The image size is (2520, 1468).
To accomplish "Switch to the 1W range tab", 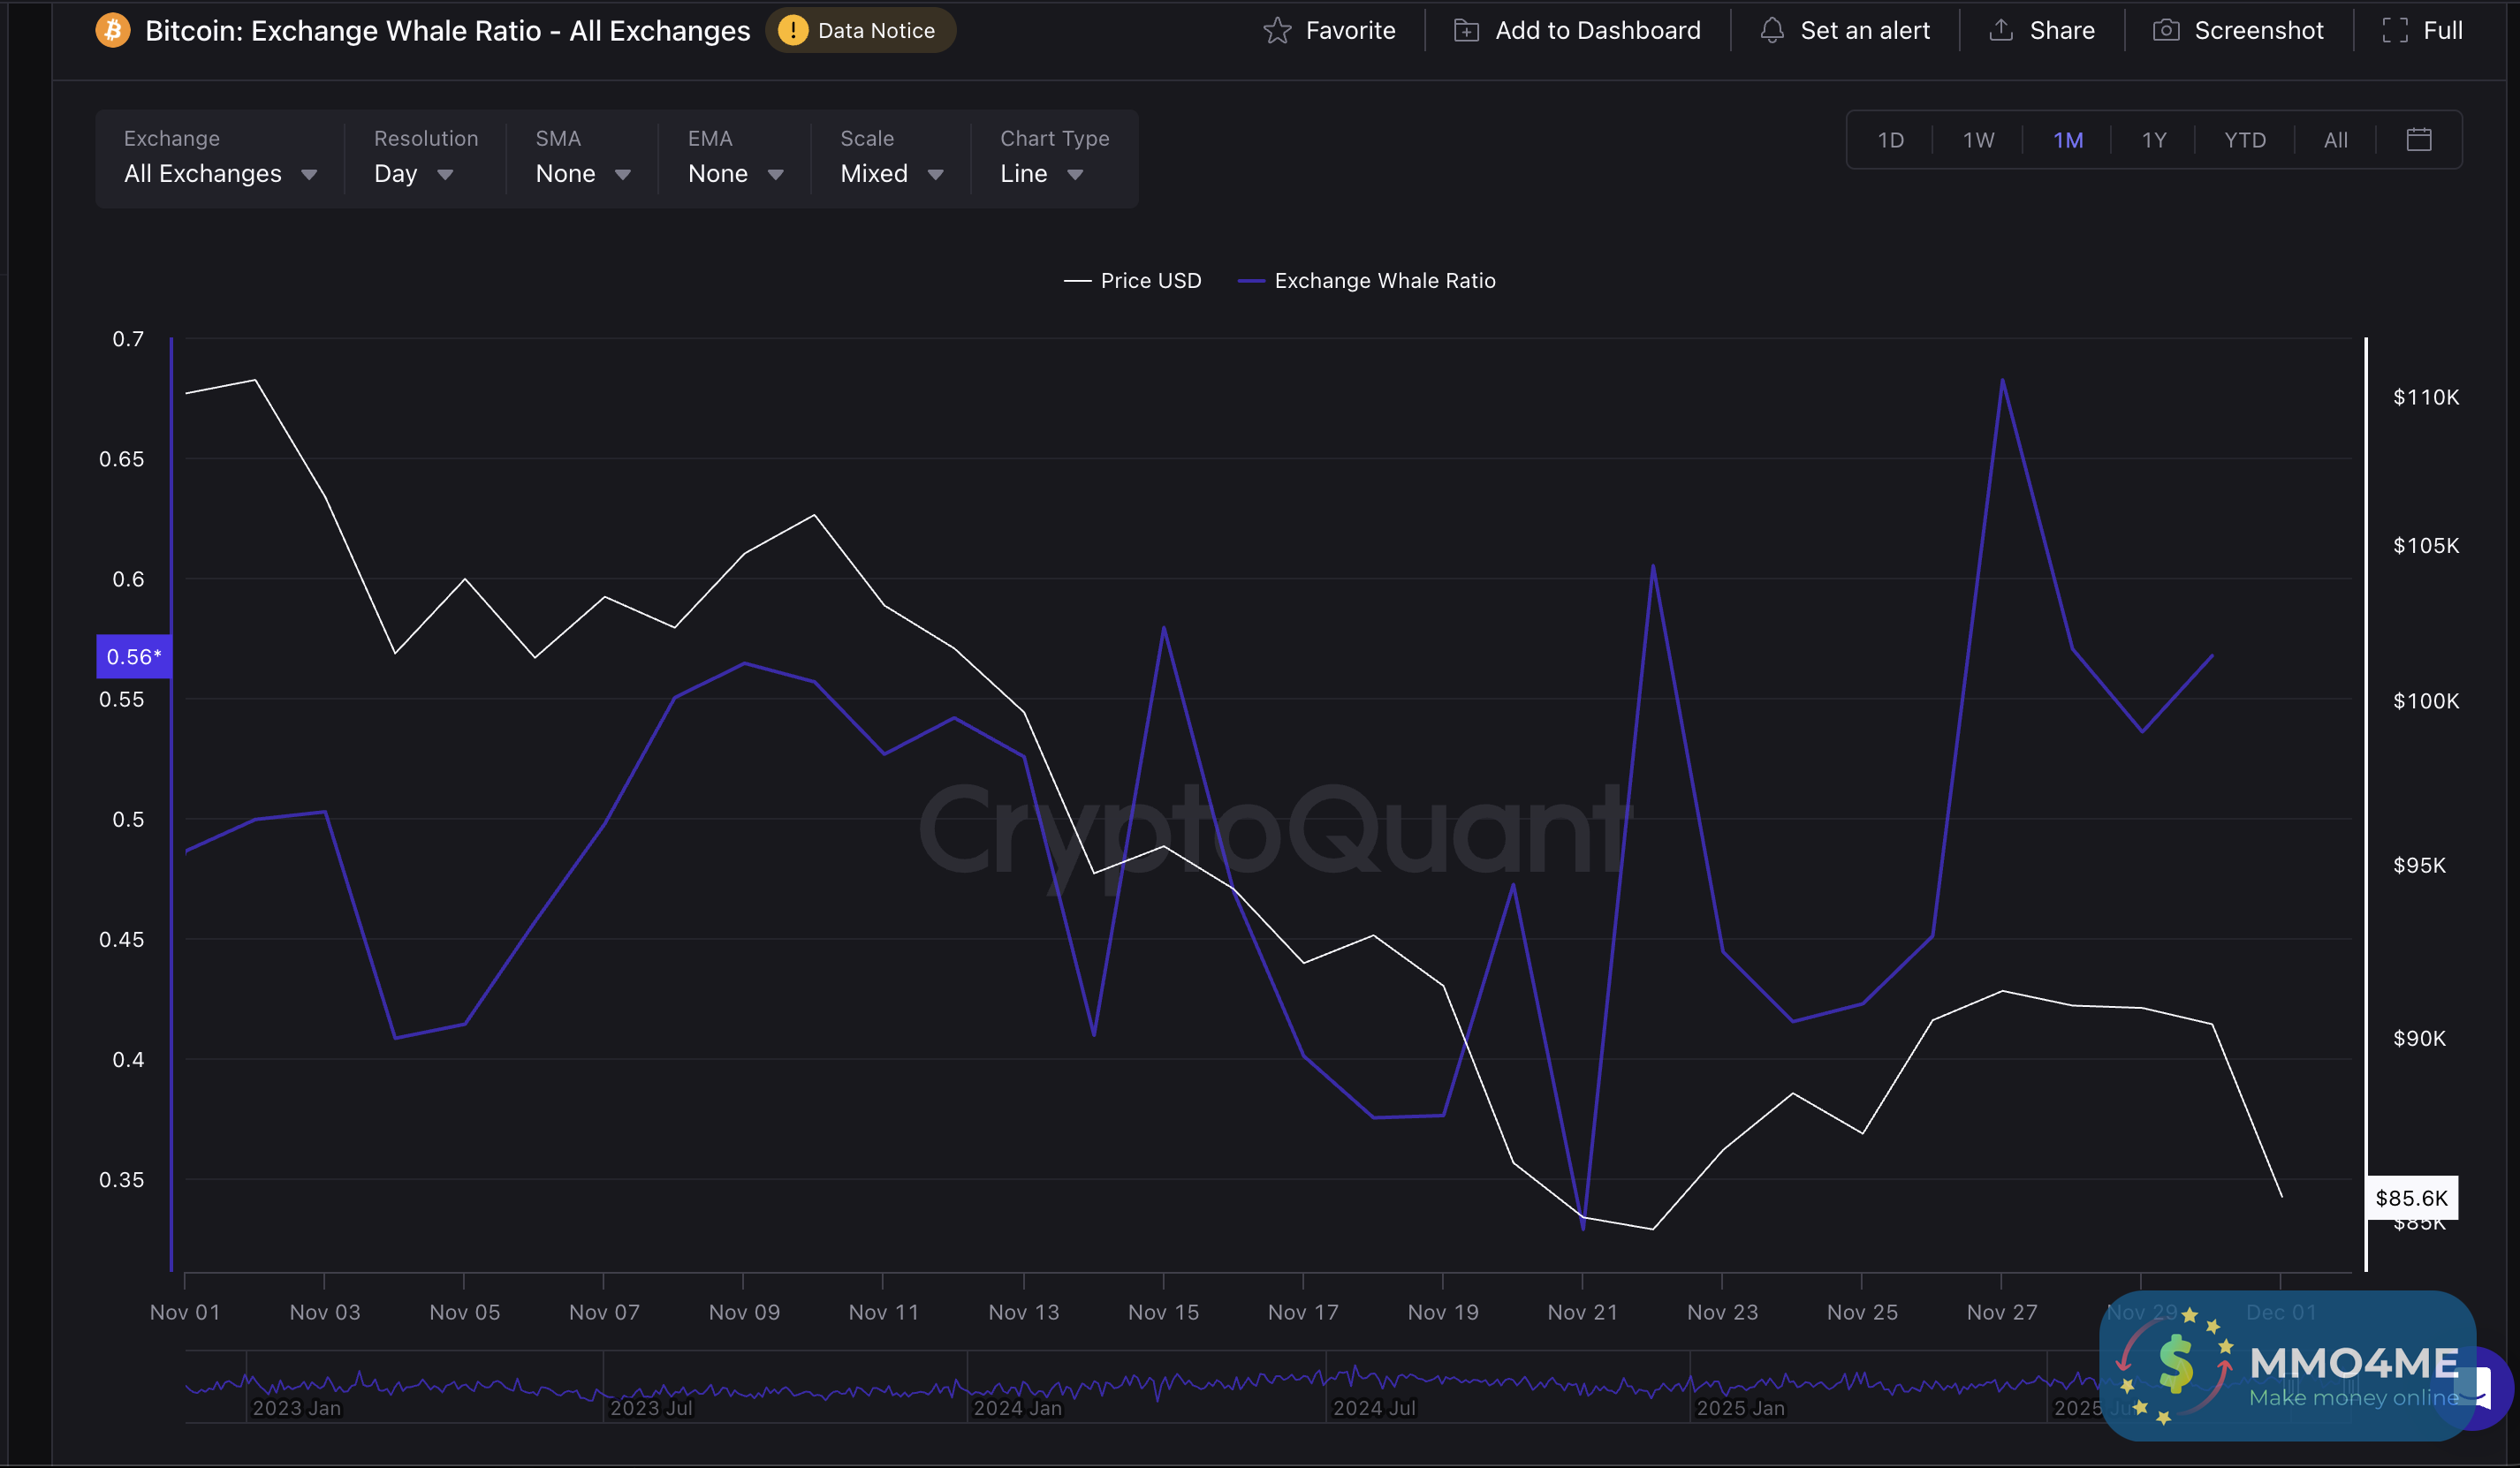I will [1978, 140].
